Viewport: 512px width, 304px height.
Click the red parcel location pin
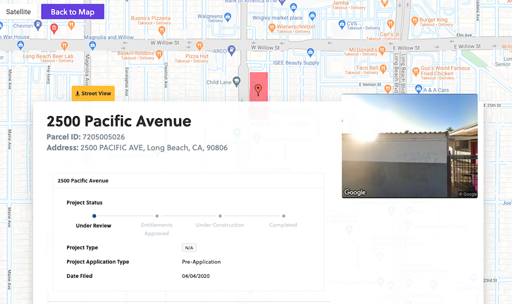258,89
